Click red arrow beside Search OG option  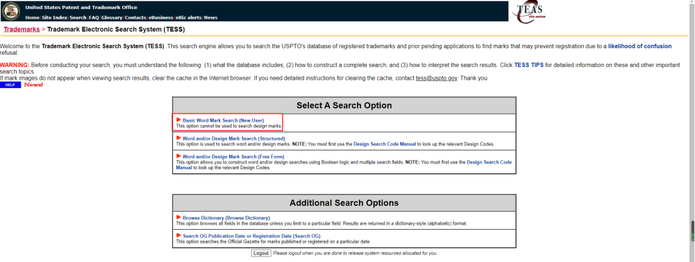[x=178, y=236]
